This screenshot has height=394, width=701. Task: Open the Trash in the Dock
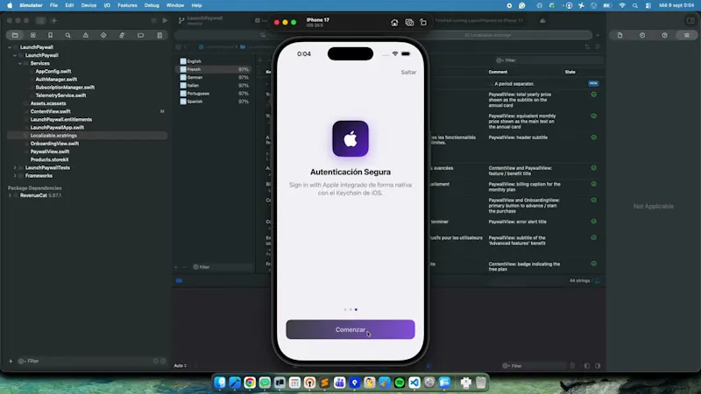[480, 383]
